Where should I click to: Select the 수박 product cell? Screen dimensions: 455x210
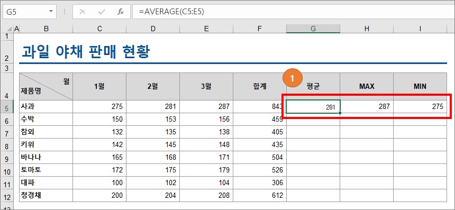pos(46,119)
